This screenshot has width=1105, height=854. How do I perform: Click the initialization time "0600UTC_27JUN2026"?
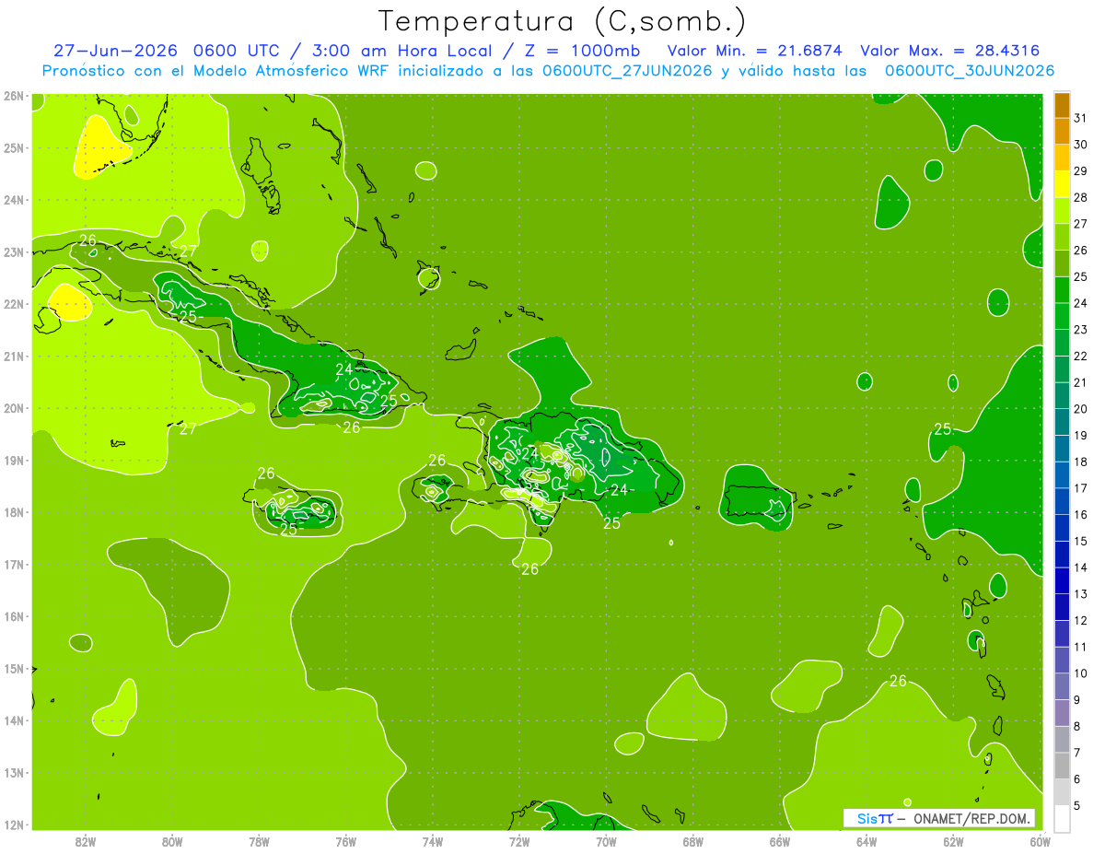tap(627, 71)
